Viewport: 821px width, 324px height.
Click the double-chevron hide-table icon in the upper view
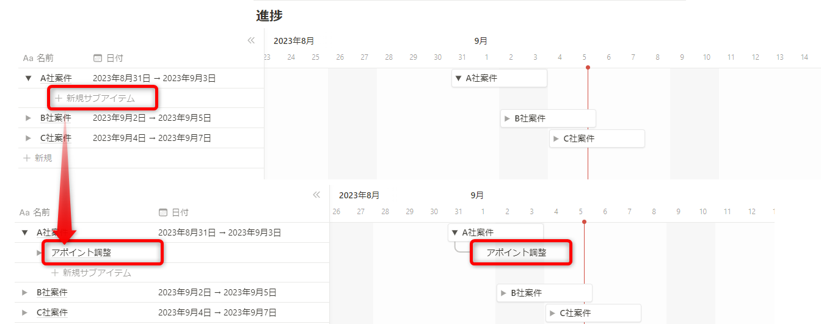tap(251, 40)
